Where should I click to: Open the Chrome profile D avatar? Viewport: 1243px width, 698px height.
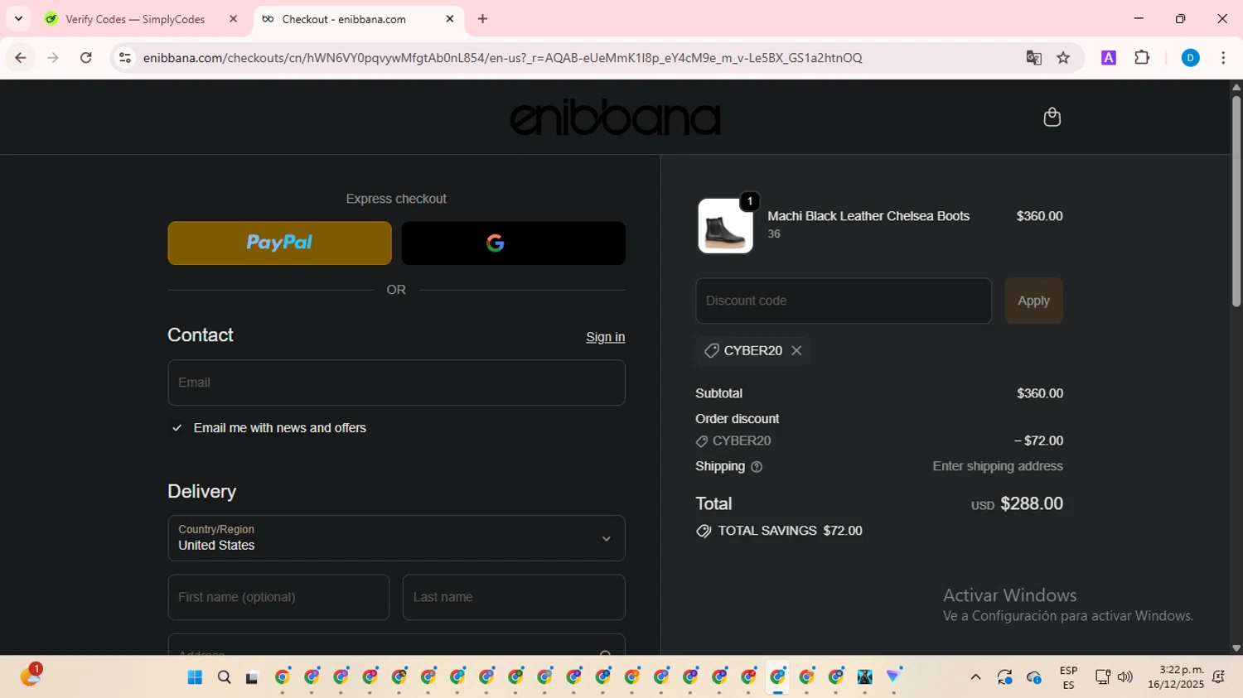[1190, 58]
